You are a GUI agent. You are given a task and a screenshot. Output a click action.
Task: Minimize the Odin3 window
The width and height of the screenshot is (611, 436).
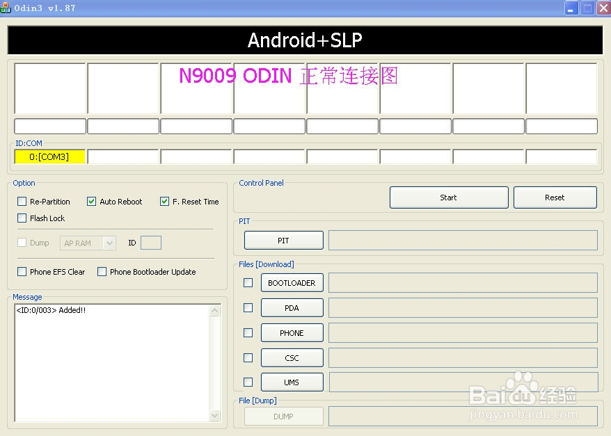[x=571, y=8]
